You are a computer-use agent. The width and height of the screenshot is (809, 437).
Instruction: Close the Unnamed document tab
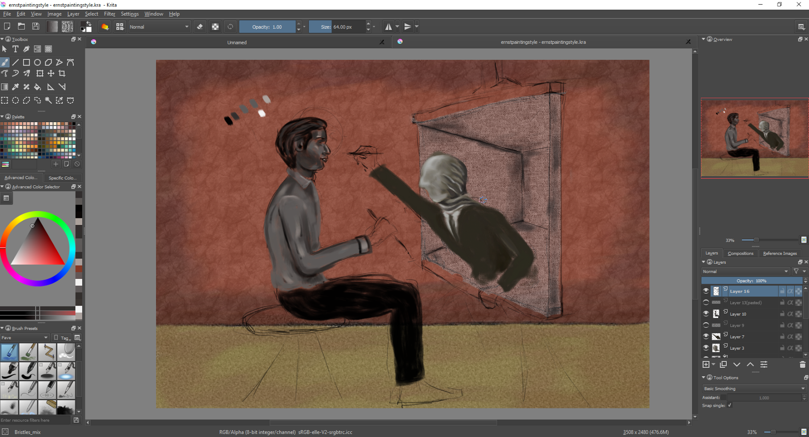(x=382, y=42)
